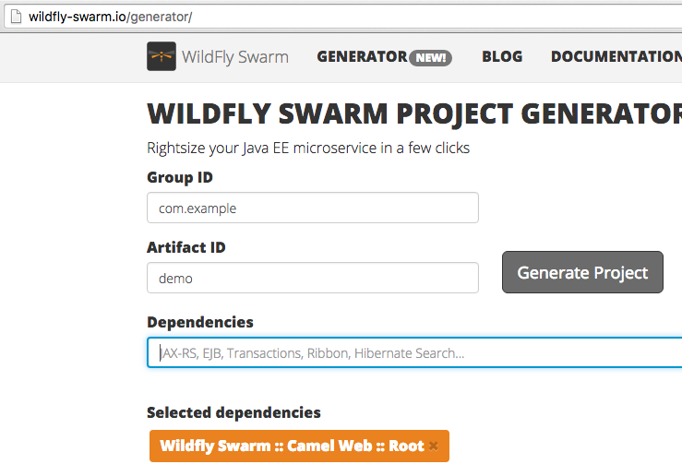Click the WildFly Swarm dragonfly logo icon
This screenshot has height=476, width=682.
click(x=162, y=56)
